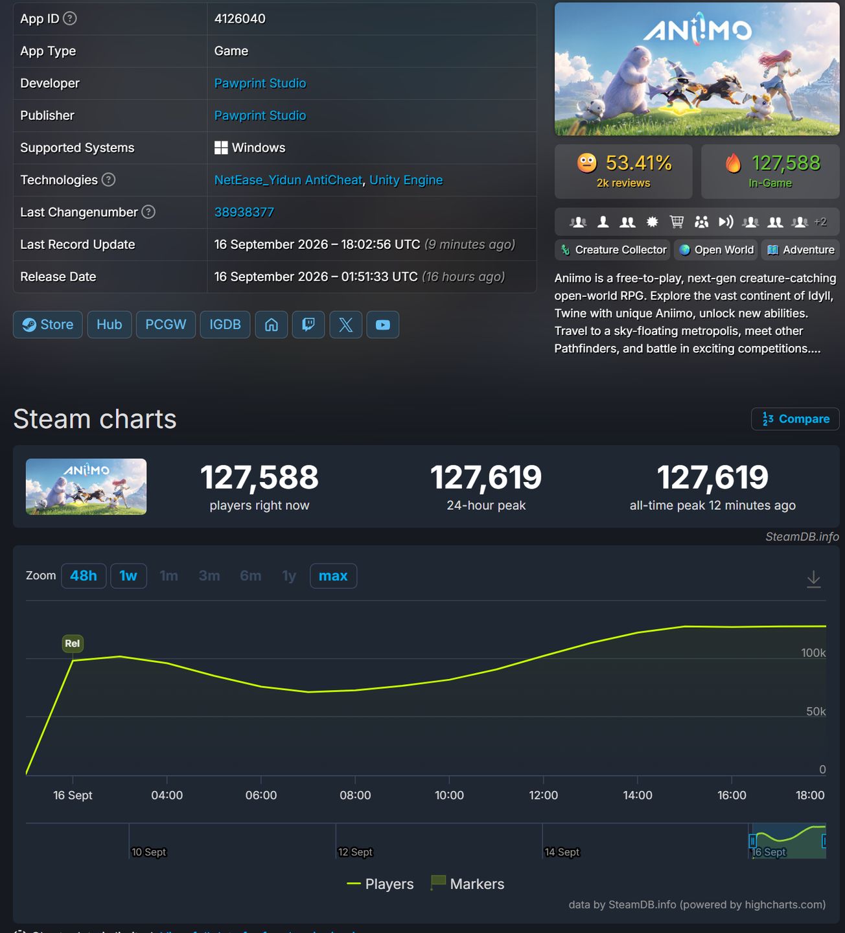
Task: Select the disabled 3m zoom option
Action: point(209,576)
